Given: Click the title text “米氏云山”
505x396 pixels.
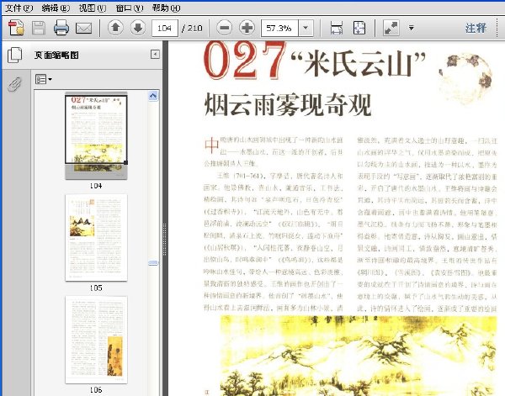Looking at the screenshot, I should click(x=359, y=63).
